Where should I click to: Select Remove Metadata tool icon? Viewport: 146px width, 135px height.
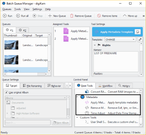[x=87, y=108]
